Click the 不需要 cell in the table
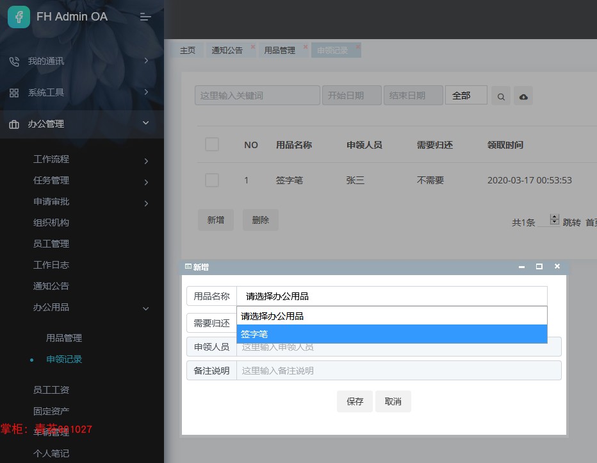The image size is (597, 463). click(430, 180)
